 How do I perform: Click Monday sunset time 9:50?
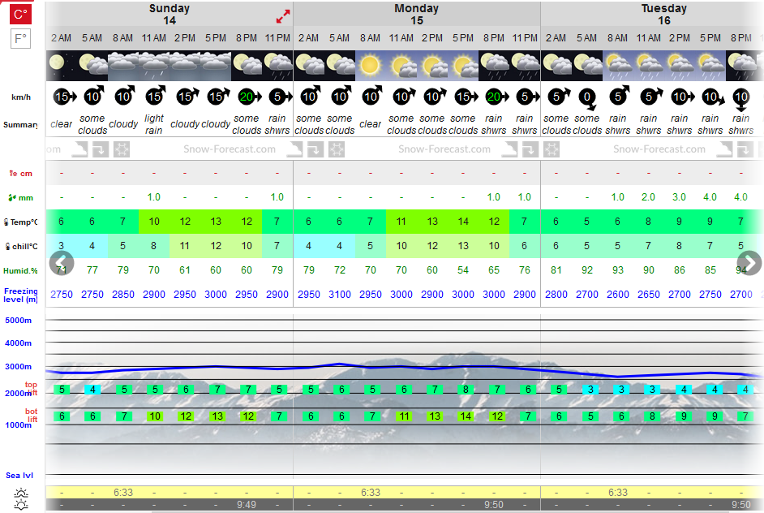494,505
